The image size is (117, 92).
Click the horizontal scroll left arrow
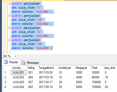click(19, 56)
